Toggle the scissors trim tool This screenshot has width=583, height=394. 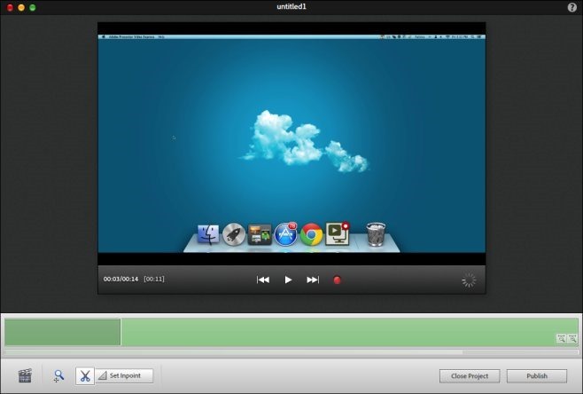(85, 376)
